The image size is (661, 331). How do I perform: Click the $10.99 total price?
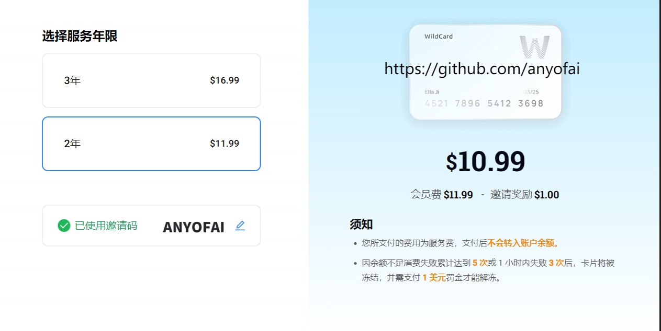click(x=485, y=162)
